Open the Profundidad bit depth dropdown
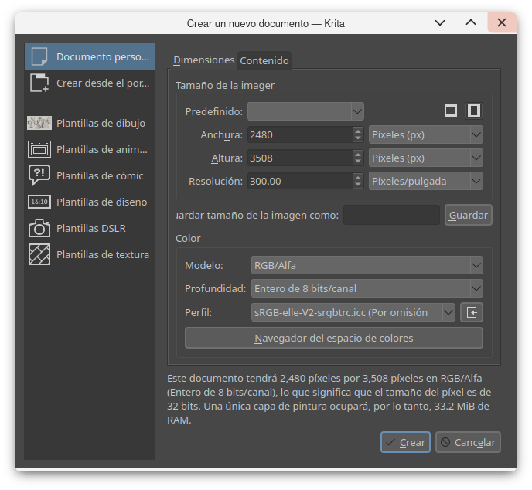Screen dimensions: 532x490 point(367,288)
